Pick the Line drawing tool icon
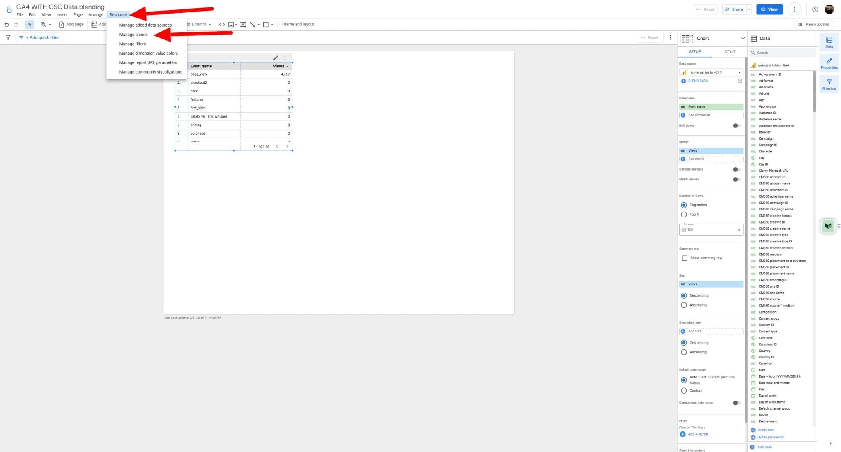 [253, 24]
